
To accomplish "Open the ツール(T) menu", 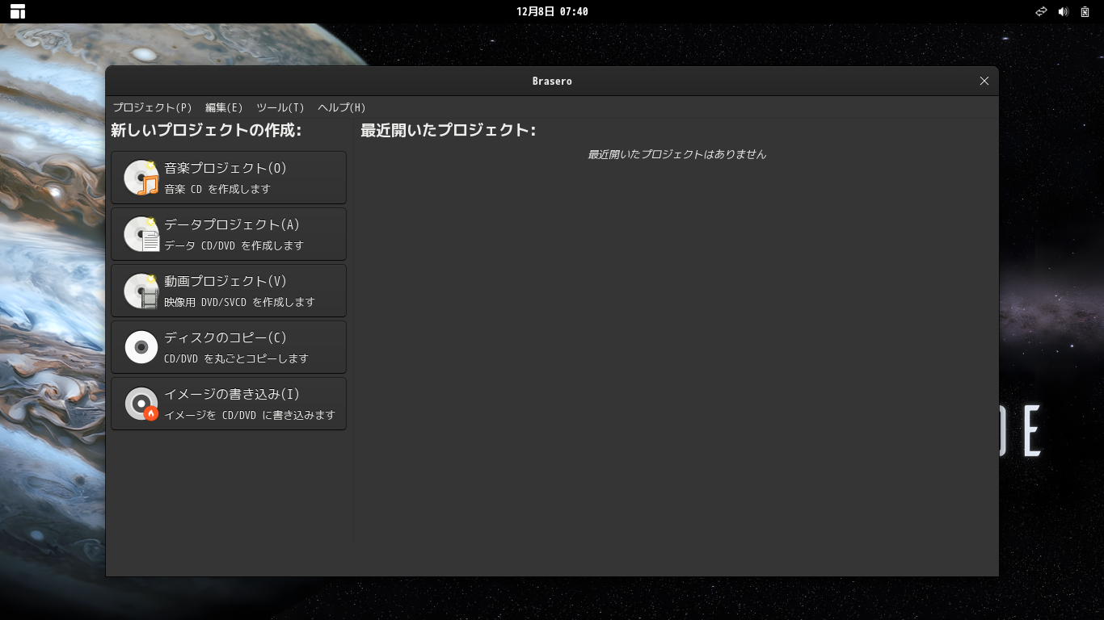I will coord(280,107).
